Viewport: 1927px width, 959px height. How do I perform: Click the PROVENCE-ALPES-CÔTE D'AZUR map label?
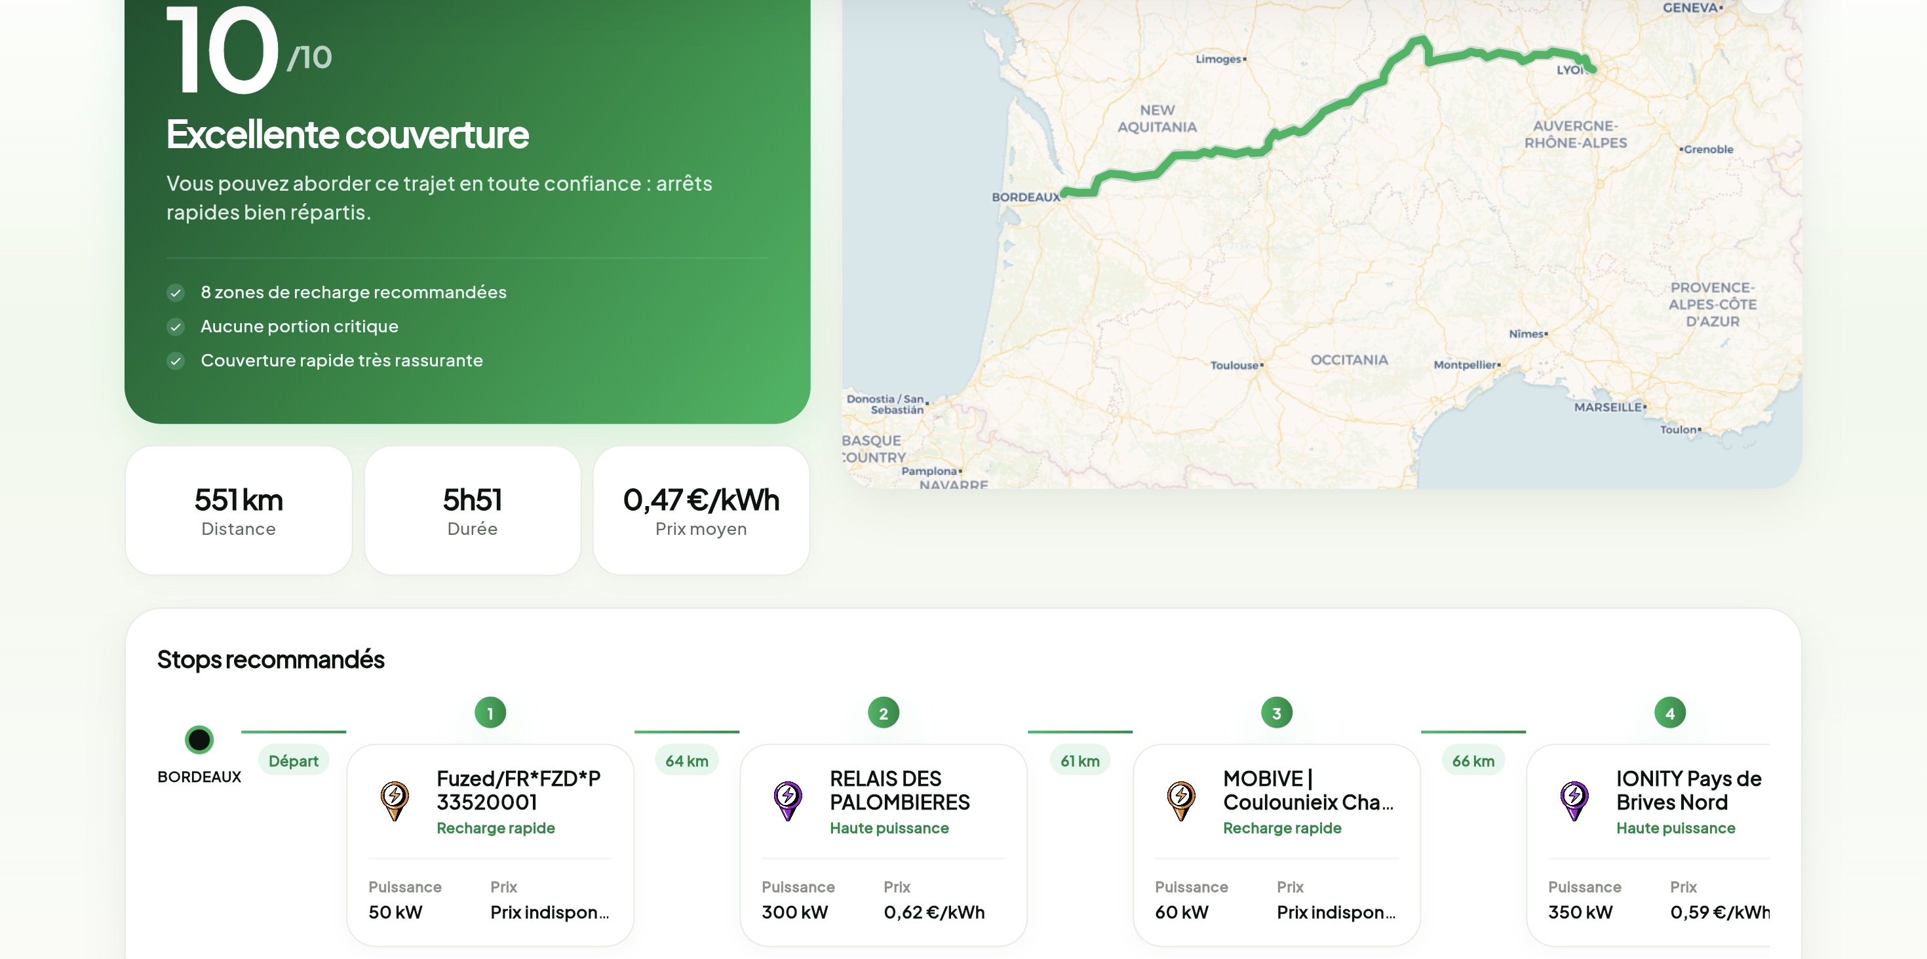click(x=1712, y=305)
